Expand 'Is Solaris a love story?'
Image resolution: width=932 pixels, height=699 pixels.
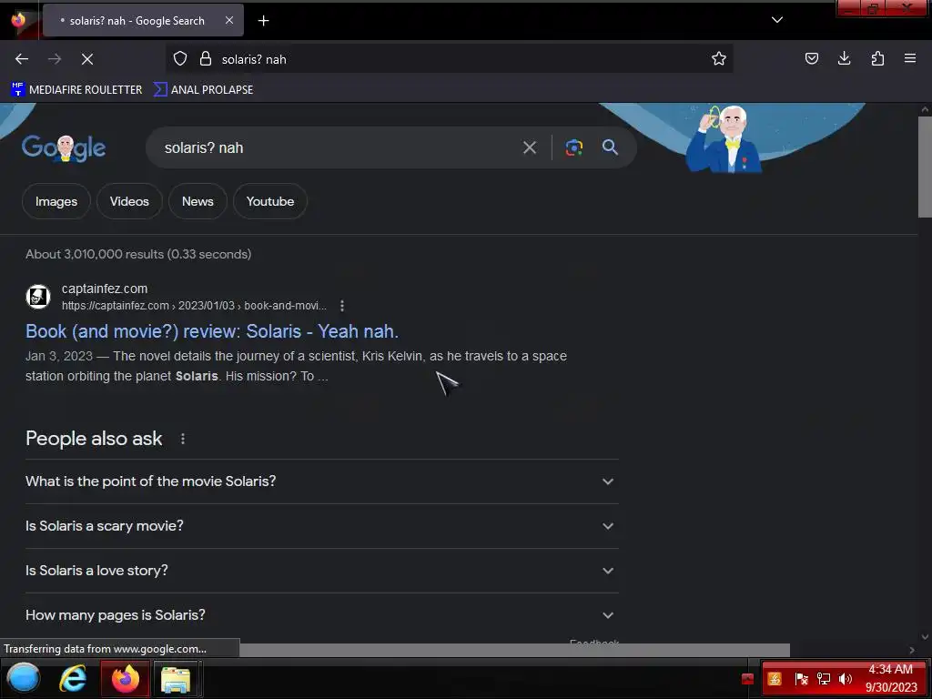point(321,571)
